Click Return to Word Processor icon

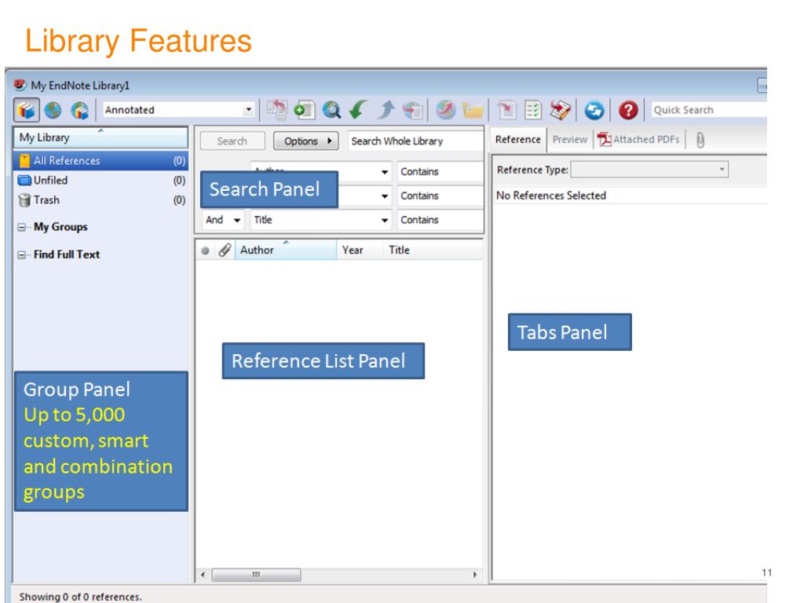561,110
